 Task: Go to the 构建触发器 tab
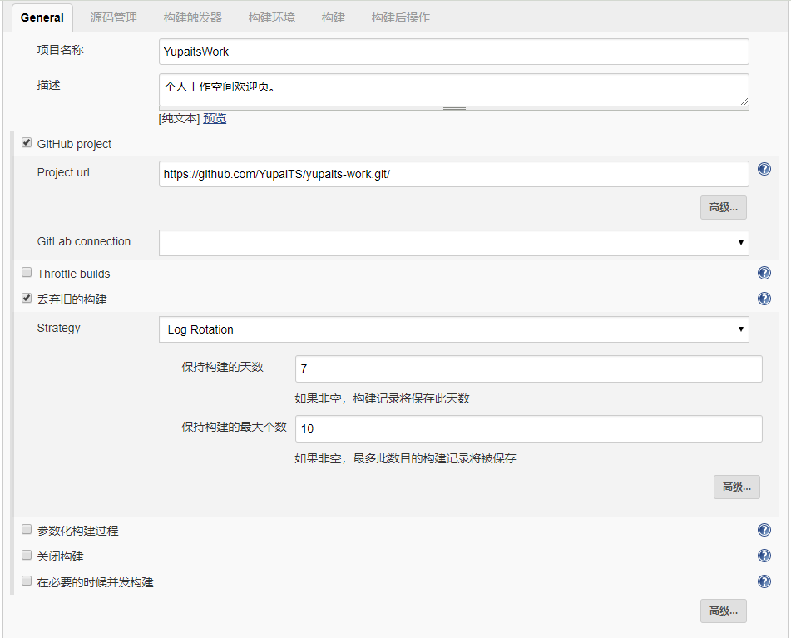click(192, 17)
